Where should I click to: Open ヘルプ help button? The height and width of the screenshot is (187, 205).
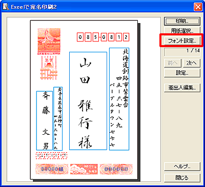click(x=182, y=167)
